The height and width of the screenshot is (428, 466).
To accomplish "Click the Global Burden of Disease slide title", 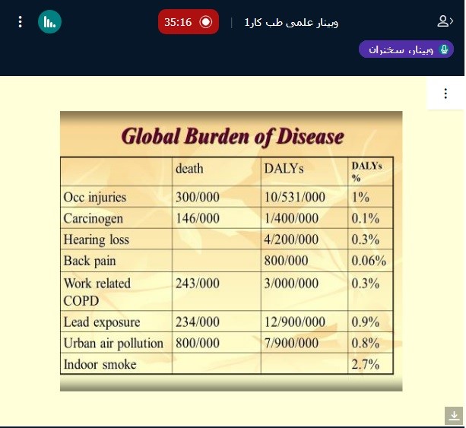I will click(233, 137).
